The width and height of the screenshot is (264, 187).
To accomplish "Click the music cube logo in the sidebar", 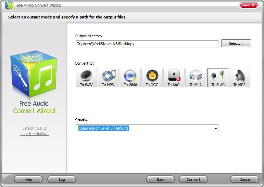I will click(34, 74).
